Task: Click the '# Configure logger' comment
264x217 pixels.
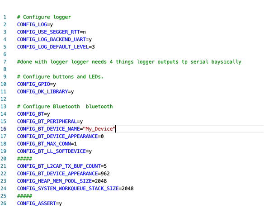Action: (x=44, y=17)
